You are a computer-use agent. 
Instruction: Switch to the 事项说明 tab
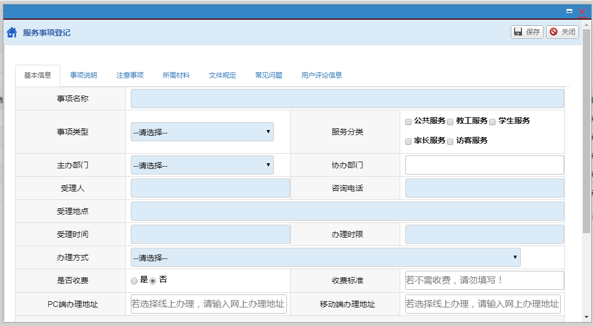[83, 75]
